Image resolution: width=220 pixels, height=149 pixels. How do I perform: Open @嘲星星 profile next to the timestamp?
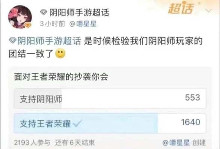pyautogui.click(x=83, y=24)
